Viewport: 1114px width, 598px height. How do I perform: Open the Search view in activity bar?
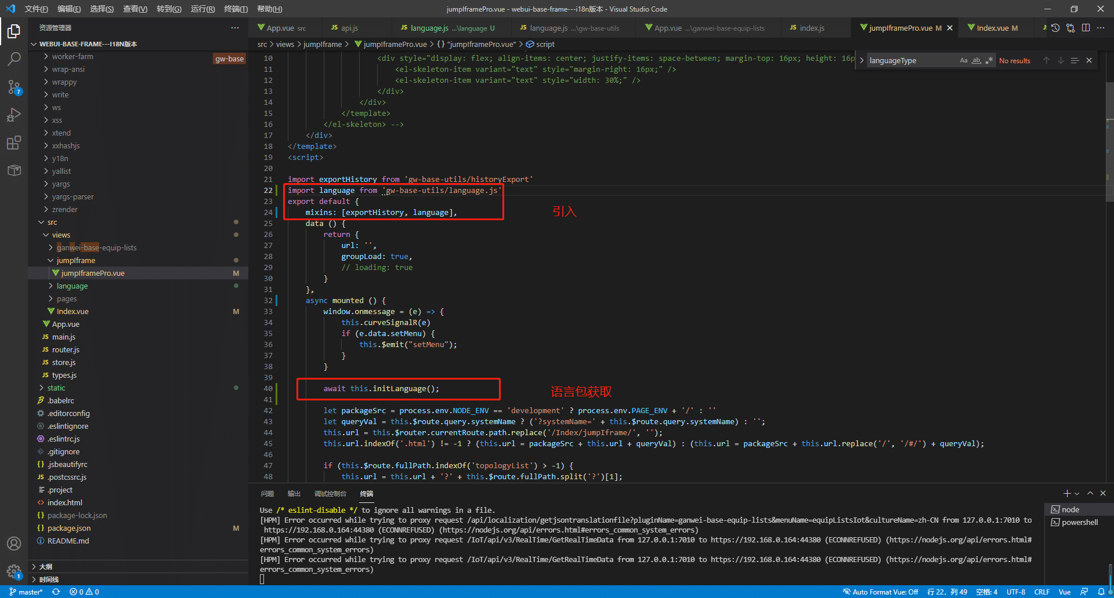pos(14,59)
